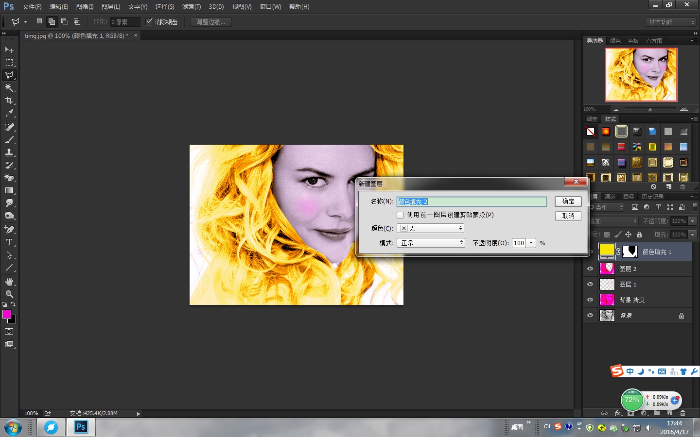Image resolution: width=700 pixels, height=437 pixels.
Task: Open the 滤镜 menu
Action: tap(191, 6)
